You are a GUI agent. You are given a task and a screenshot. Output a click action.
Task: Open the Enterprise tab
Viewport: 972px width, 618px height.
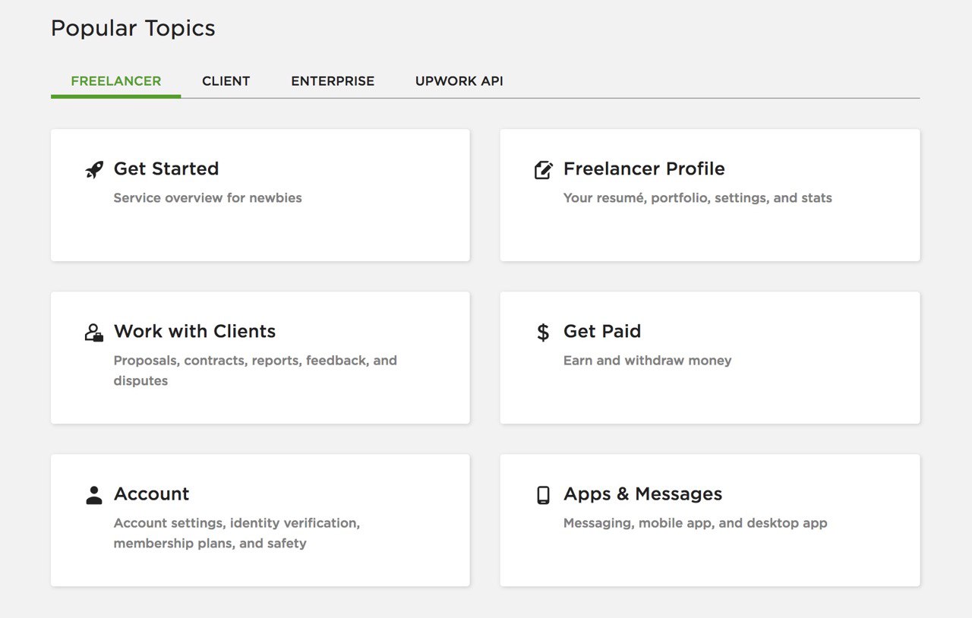pyautogui.click(x=333, y=81)
